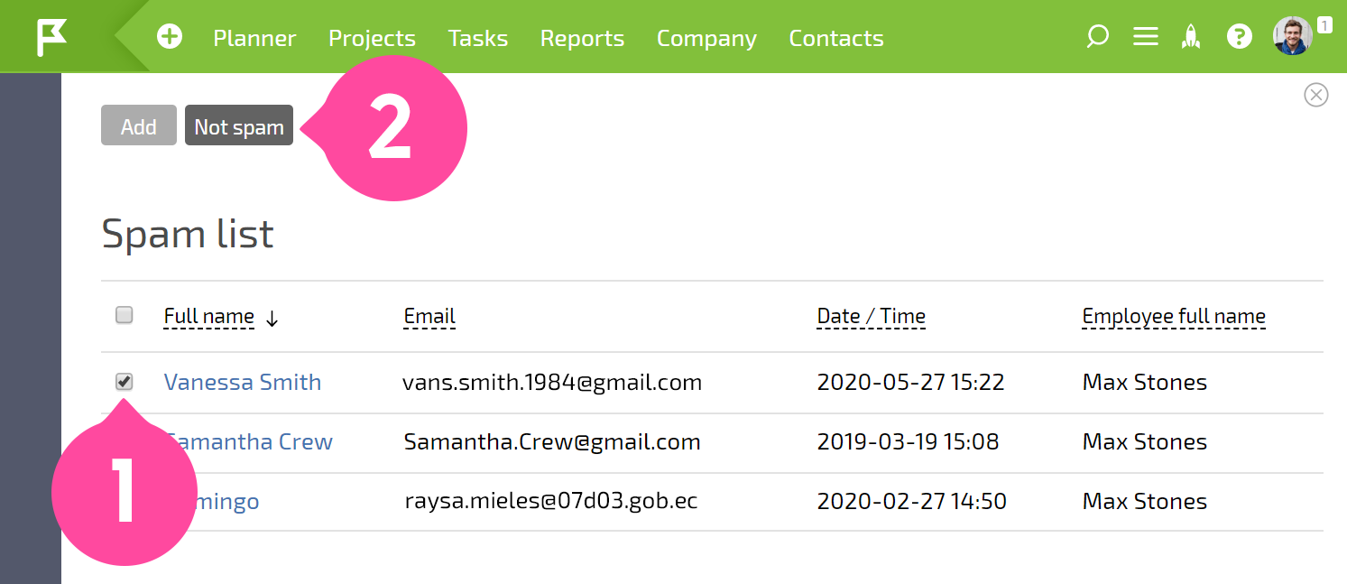Close the Spam list panel
1347x584 pixels.
coord(1316,95)
